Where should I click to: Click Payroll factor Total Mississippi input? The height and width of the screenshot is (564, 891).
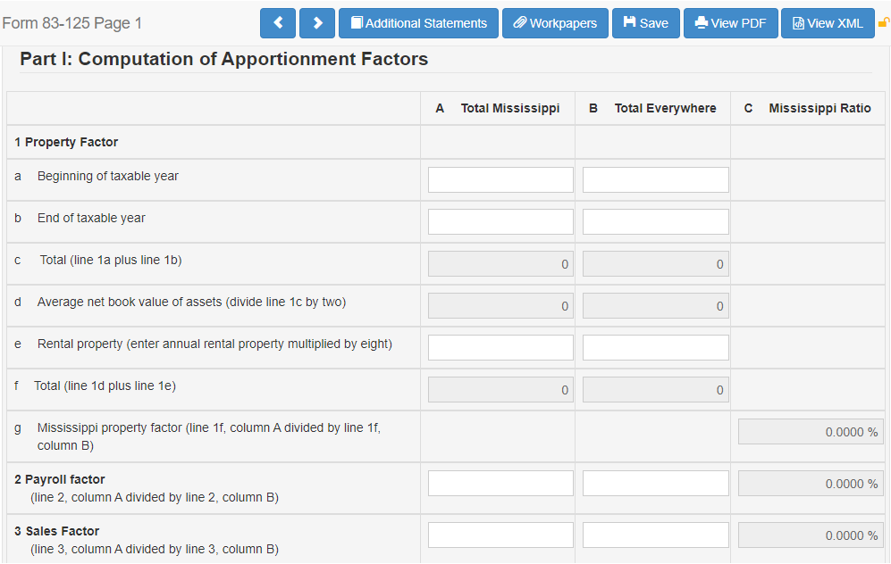[x=500, y=483]
